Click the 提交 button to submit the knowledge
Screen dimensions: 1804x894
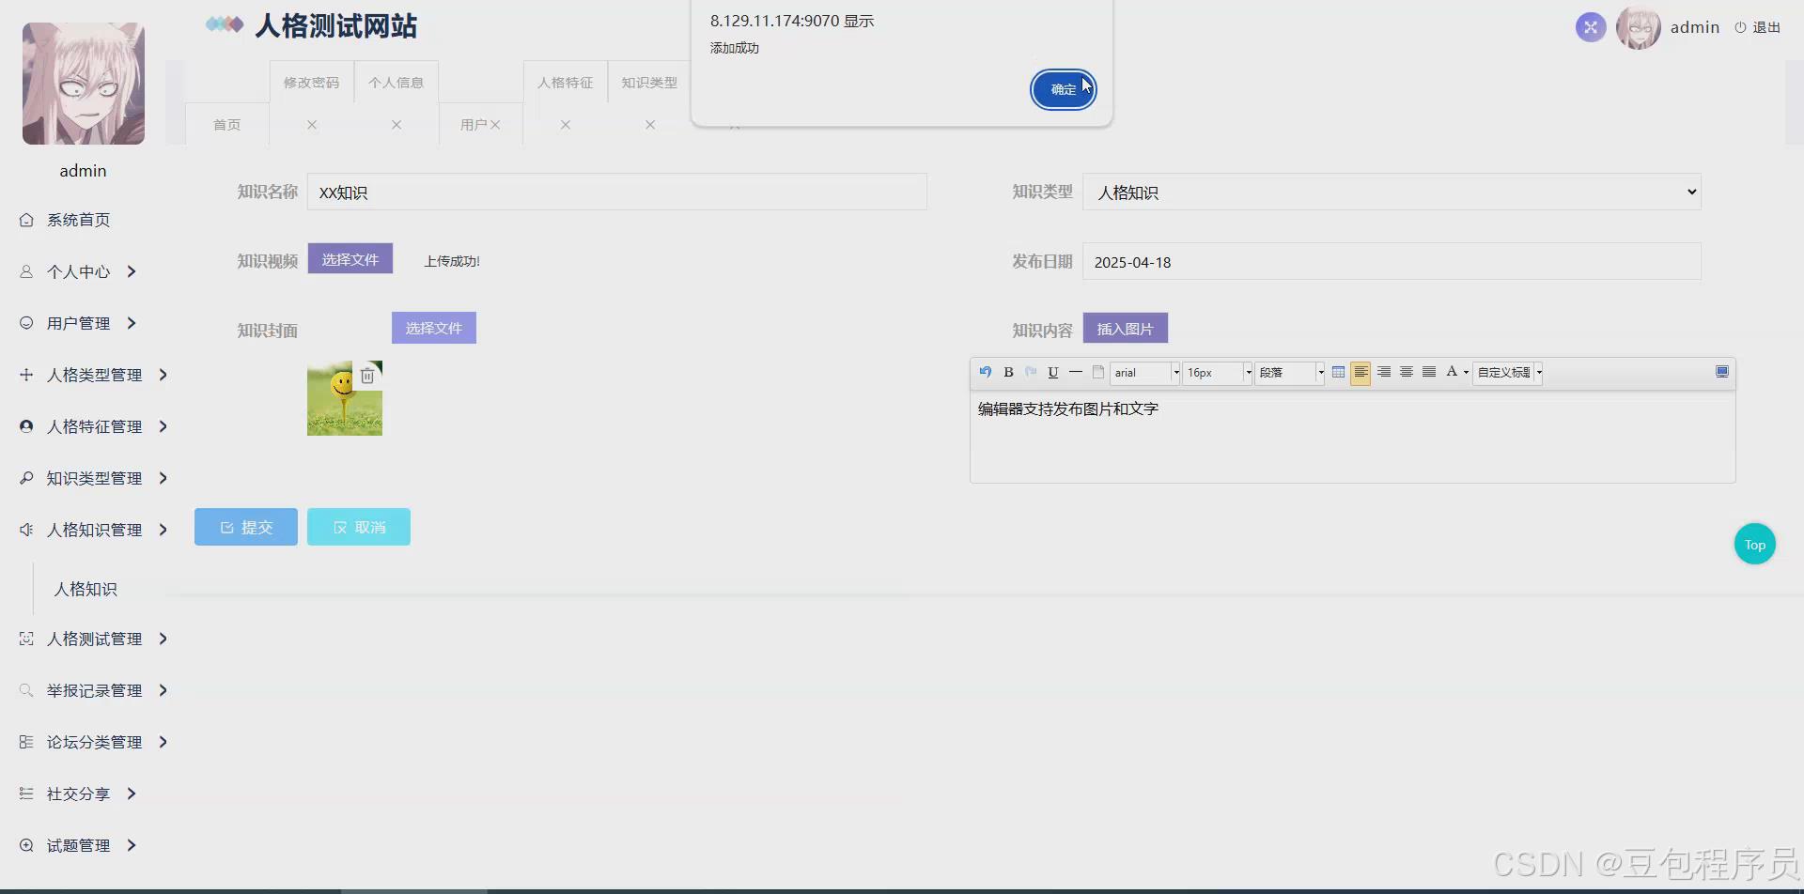pos(245,527)
